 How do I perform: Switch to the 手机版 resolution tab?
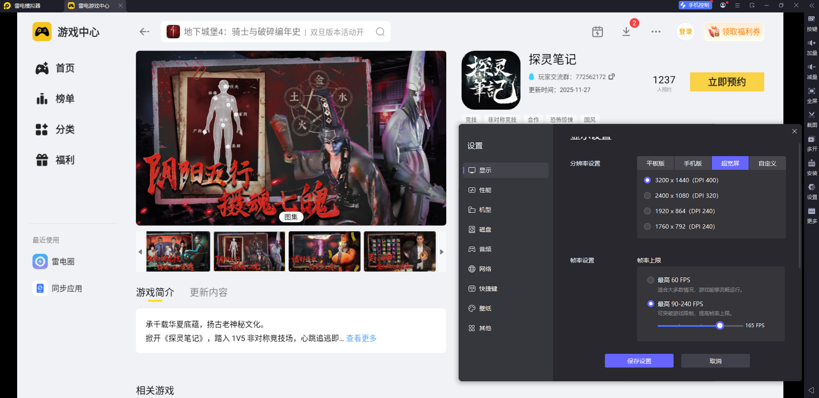[x=693, y=163]
